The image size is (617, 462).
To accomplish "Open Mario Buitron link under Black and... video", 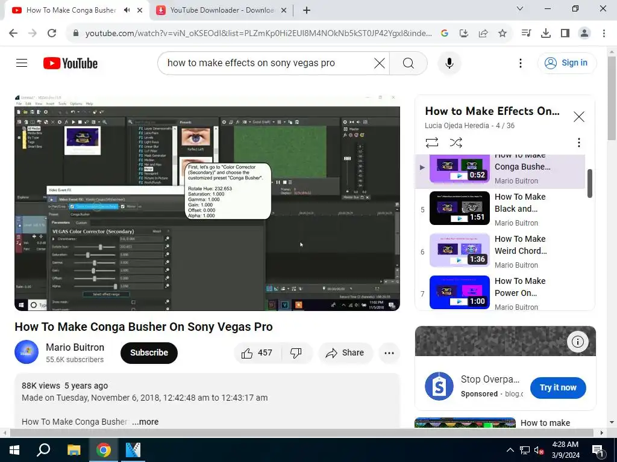I will pyautogui.click(x=516, y=223).
